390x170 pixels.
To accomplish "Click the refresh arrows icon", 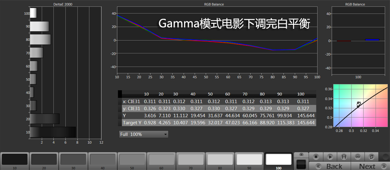I will pos(372,157).
